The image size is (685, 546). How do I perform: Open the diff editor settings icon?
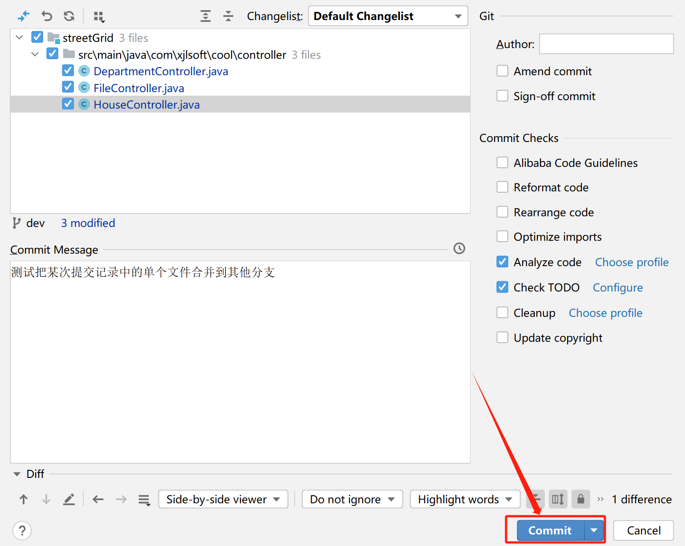point(144,500)
